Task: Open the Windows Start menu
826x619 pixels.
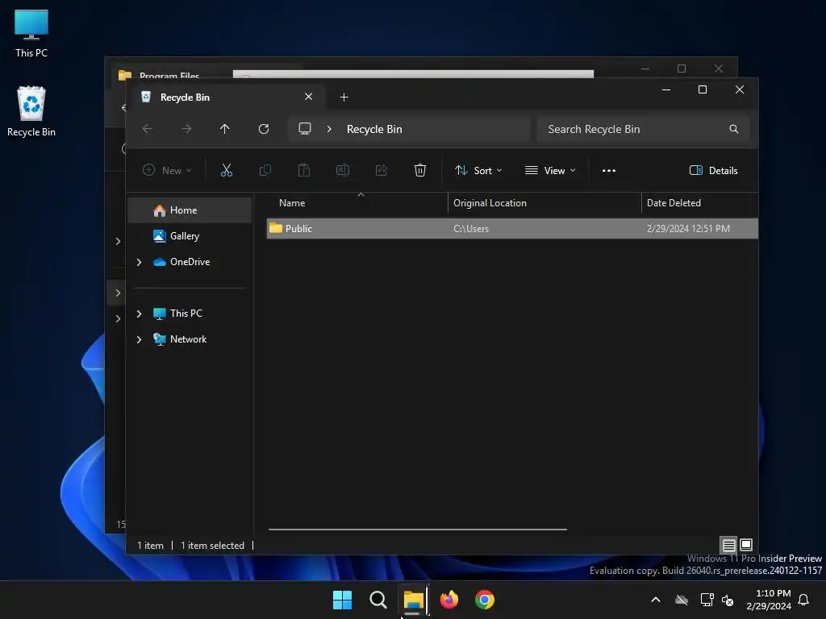Action: click(x=342, y=600)
